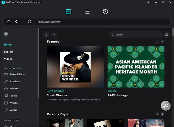Click the browser home icon
Viewport: 174px width, 127px height.
(x=9, y=22)
